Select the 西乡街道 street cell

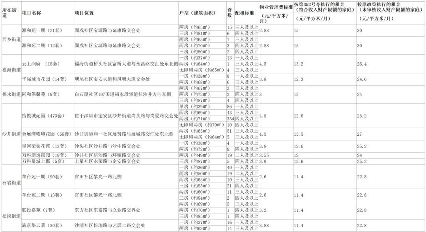(11, 39)
